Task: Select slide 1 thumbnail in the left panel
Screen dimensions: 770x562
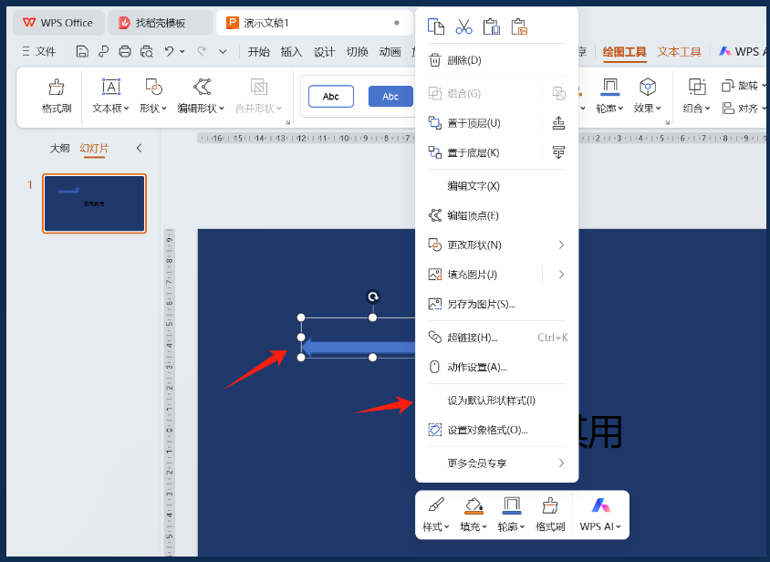Action: click(x=94, y=203)
